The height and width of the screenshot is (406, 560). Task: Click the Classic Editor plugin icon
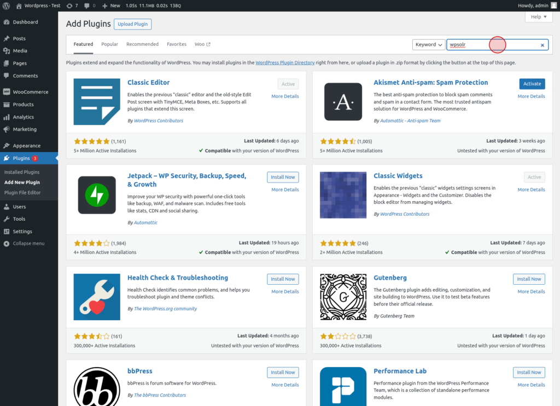tap(97, 102)
